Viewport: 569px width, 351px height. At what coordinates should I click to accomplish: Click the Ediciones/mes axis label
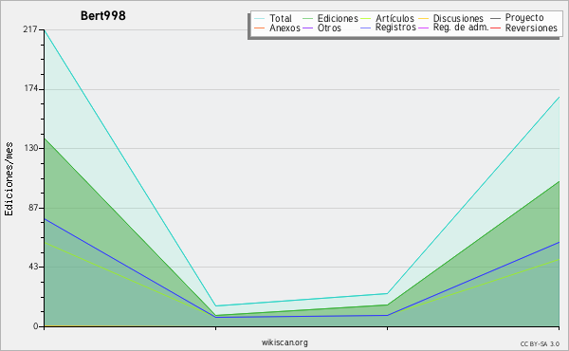coord(9,179)
